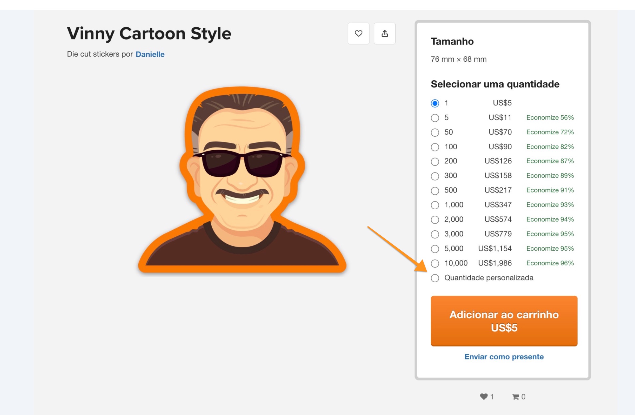Click Adicionar ao carrinho button
635x415 pixels.
click(x=504, y=321)
